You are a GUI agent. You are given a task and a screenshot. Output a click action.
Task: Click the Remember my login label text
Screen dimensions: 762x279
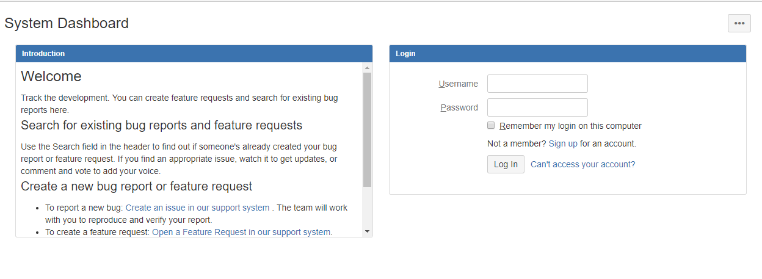click(x=570, y=126)
